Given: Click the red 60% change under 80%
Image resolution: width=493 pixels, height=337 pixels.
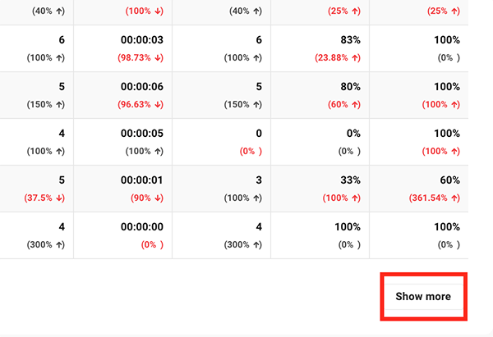Looking at the screenshot, I should (342, 105).
